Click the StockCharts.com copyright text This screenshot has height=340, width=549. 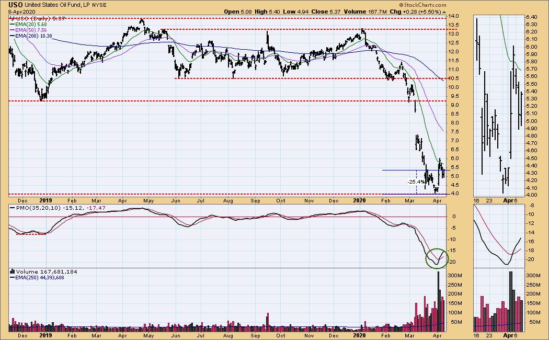pyautogui.click(x=422, y=5)
